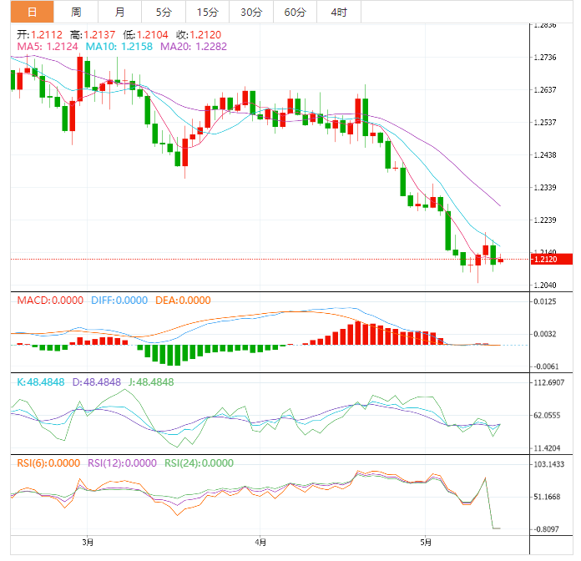
Task: Switch to the 月 monthly tab
Action: [120, 12]
